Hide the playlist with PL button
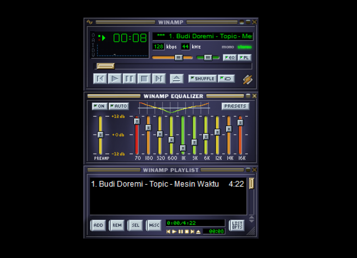Viewport: 357px width, 258px height. [245, 58]
